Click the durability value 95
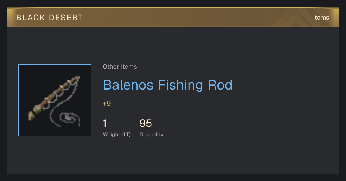This screenshot has height=181, width=346. (146, 123)
